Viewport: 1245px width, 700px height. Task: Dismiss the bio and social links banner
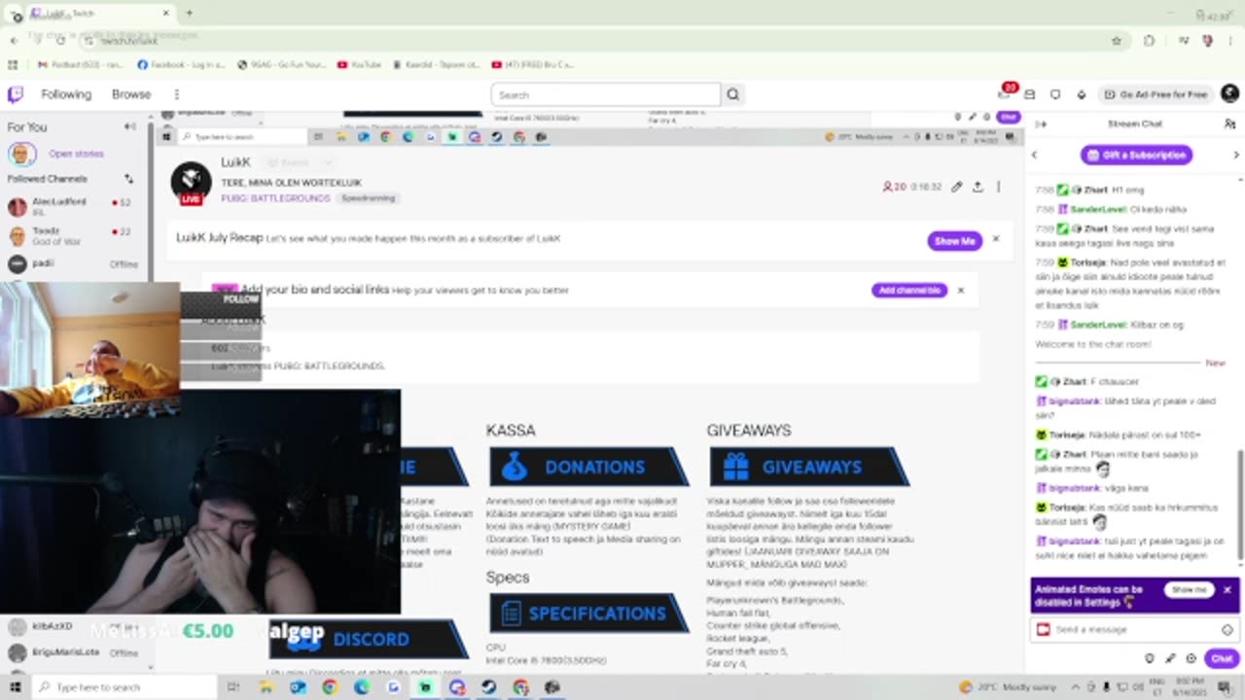tap(961, 290)
